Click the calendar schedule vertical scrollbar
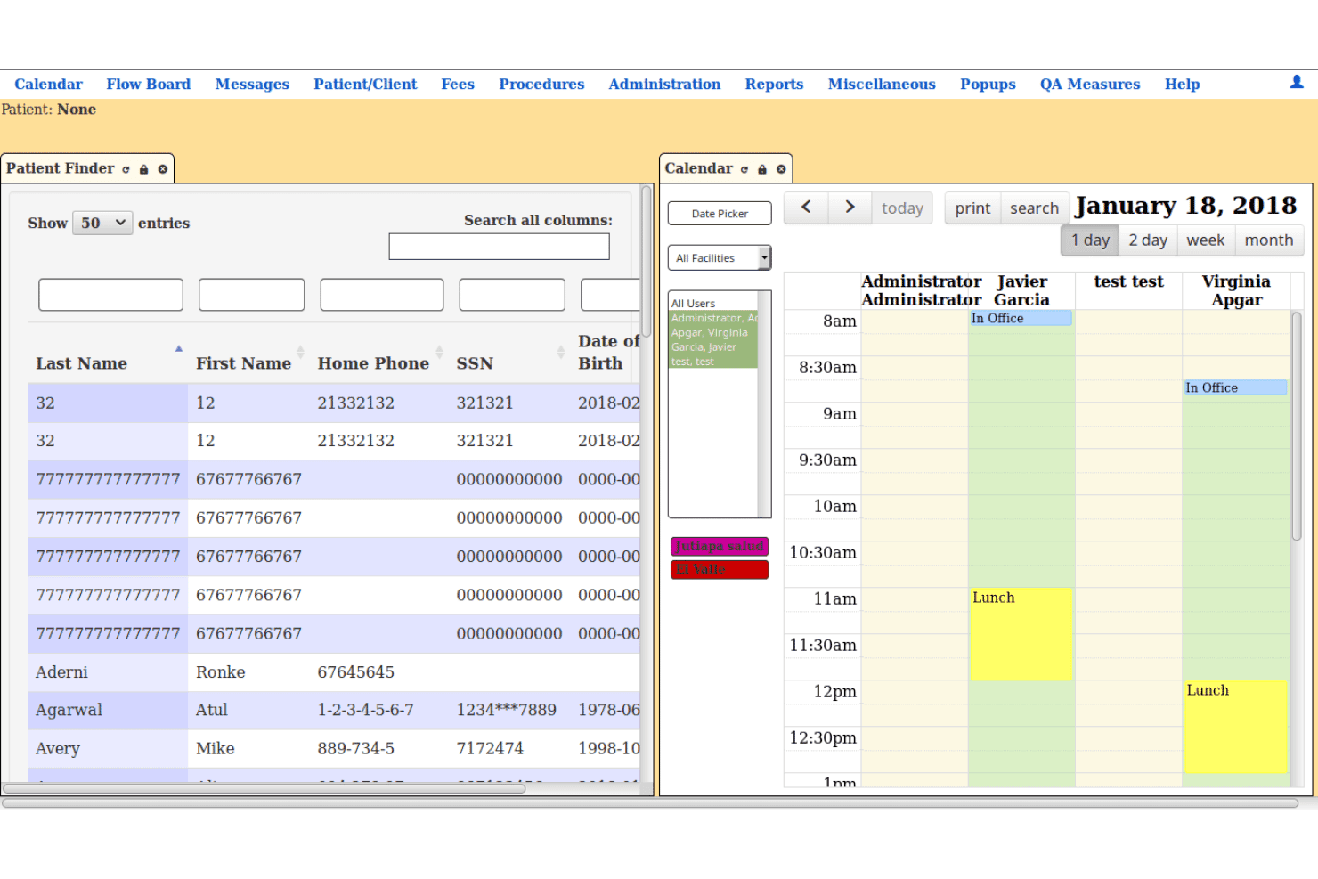Image resolution: width=1318 pixels, height=879 pixels. click(1296, 426)
